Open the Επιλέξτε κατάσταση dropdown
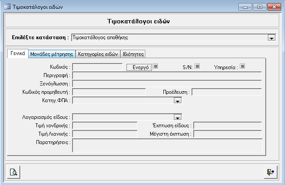Image resolution: width=285 pixels, height=185 pixels. coord(271,38)
